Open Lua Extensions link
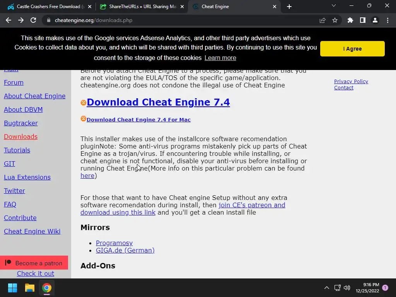 (x=27, y=177)
